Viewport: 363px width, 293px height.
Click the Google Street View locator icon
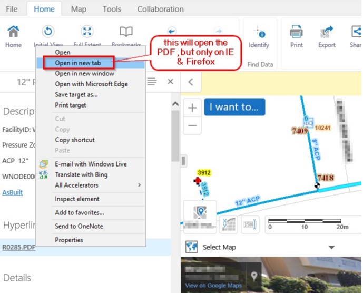click(x=200, y=212)
